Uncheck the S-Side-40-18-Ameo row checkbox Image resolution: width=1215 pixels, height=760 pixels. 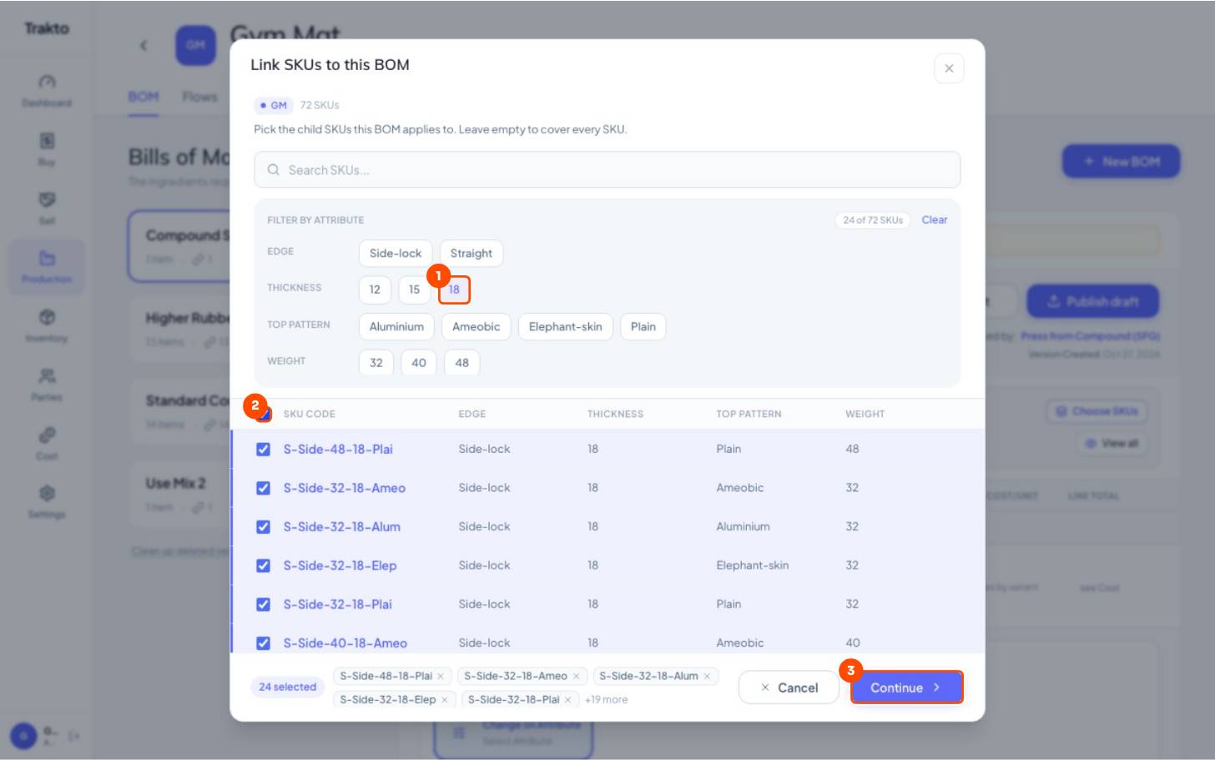click(263, 643)
